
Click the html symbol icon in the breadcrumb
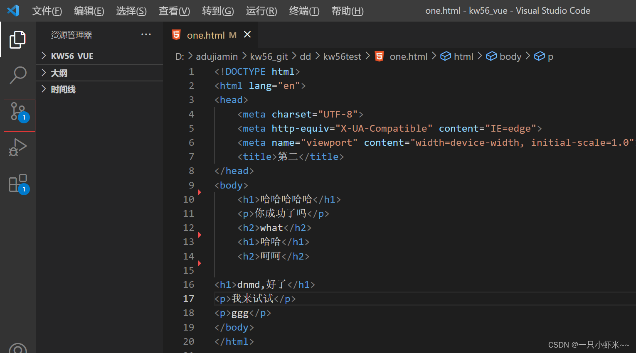point(446,56)
